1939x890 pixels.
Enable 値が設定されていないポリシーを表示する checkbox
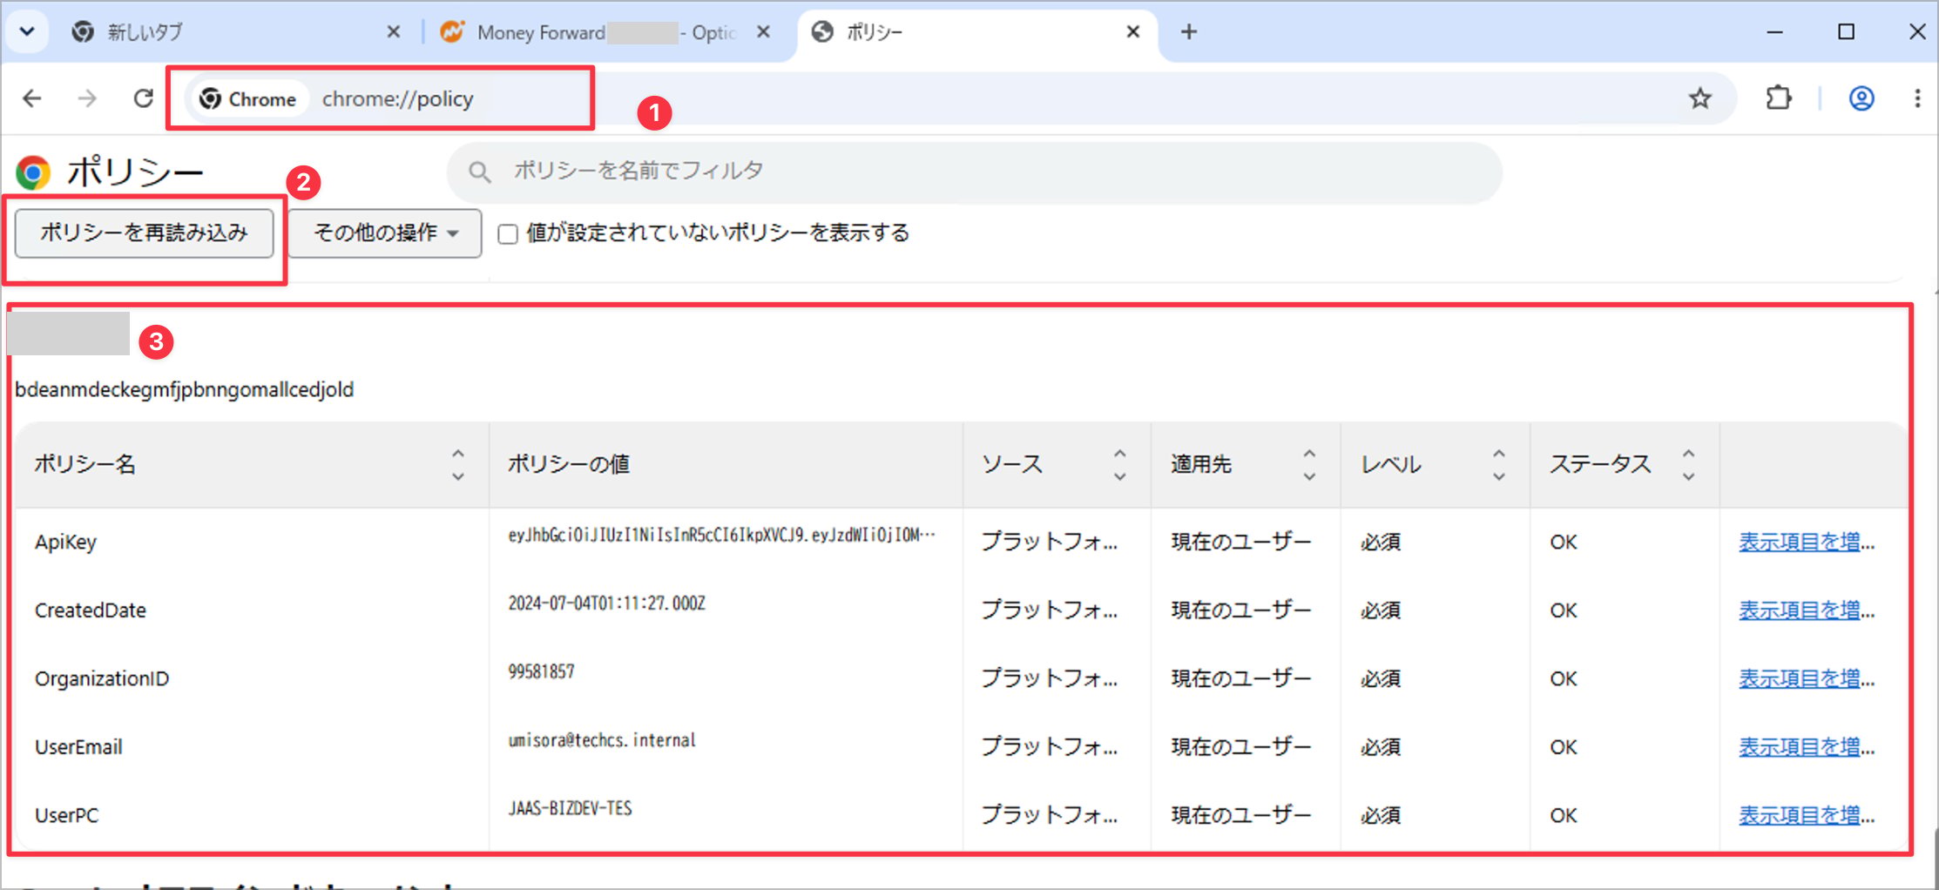[x=508, y=233]
